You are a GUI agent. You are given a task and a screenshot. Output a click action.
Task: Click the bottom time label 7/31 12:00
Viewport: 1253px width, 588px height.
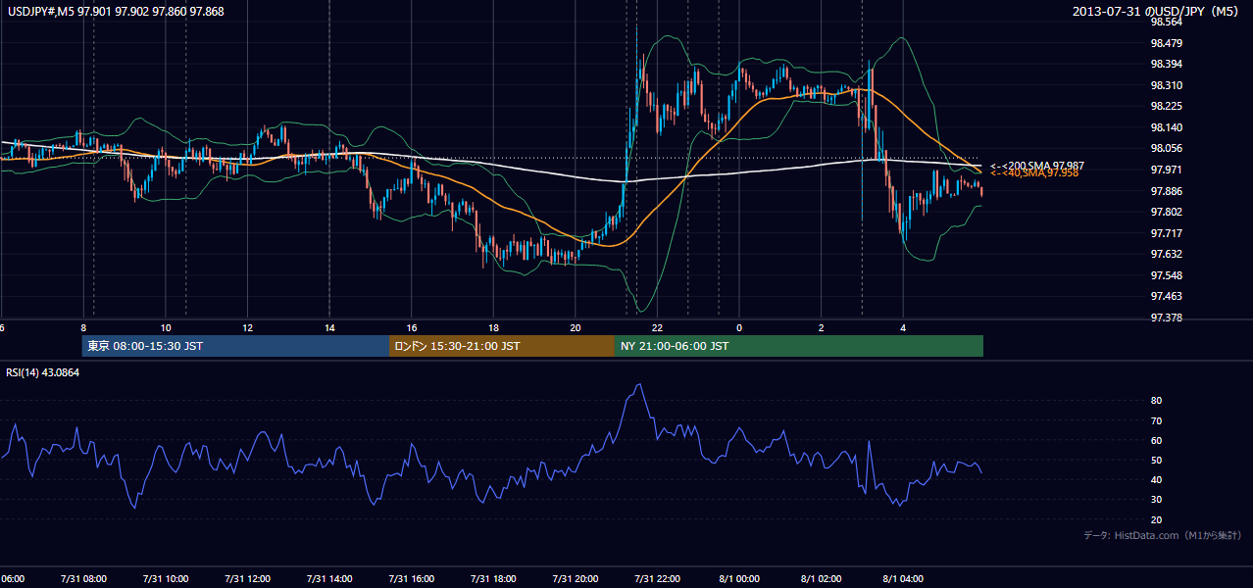pyautogui.click(x=247, y=578)
